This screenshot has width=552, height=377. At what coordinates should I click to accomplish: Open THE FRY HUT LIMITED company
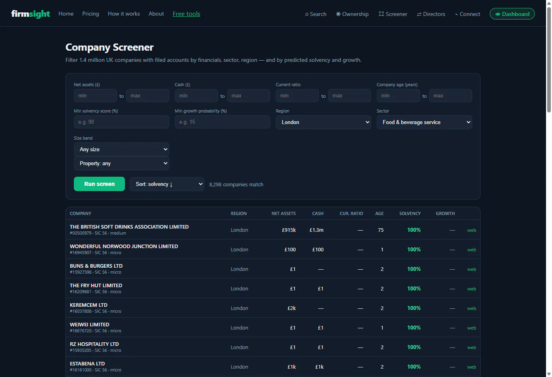tap(96, 285)
